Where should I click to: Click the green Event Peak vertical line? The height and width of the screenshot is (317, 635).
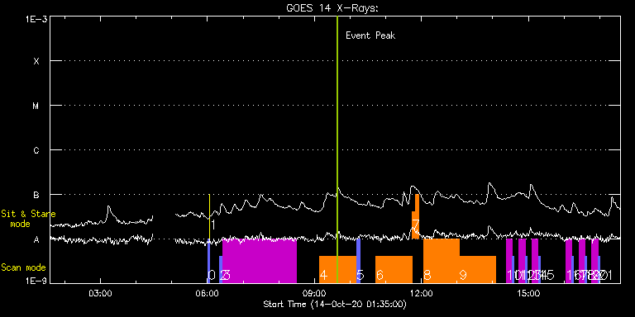pyautogui.click(x=337, y=149)
